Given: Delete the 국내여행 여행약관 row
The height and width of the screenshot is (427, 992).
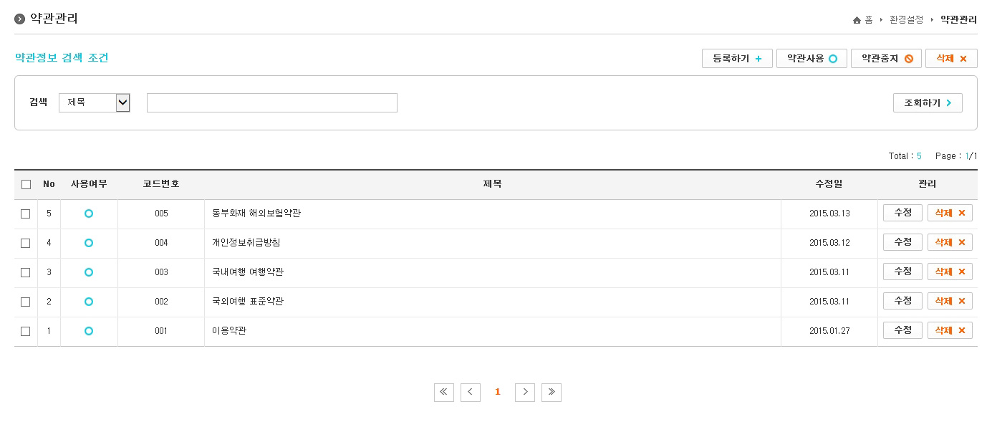Looking at the screenshot, I should point(950,272).
